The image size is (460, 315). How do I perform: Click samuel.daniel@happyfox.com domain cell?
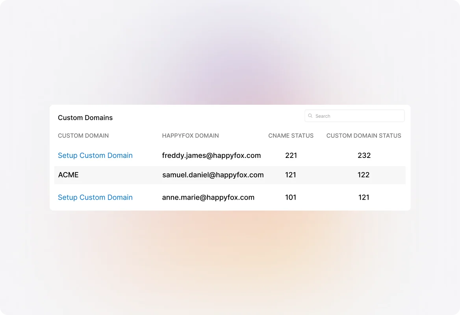213,175
